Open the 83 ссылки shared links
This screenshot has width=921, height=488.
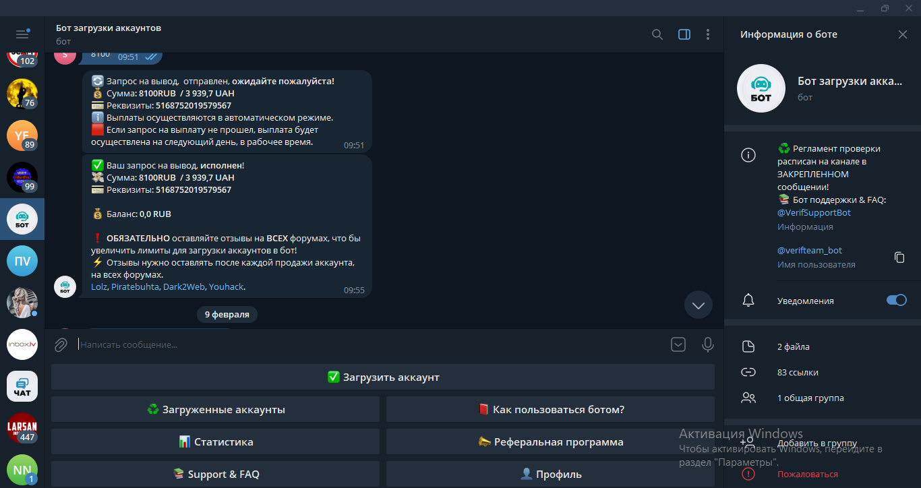tap(798, 372)
